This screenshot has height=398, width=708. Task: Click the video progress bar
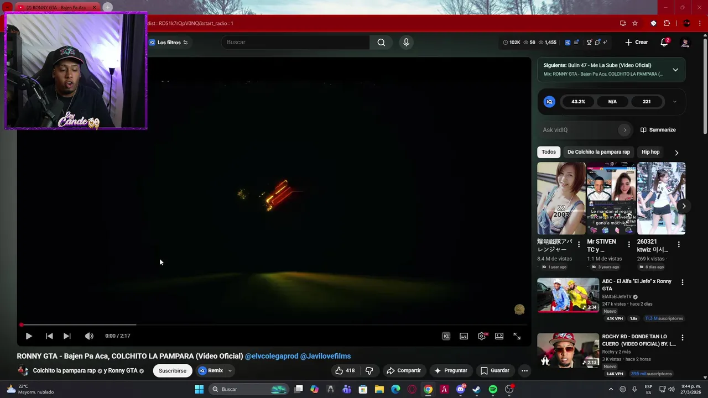point(274,324)
